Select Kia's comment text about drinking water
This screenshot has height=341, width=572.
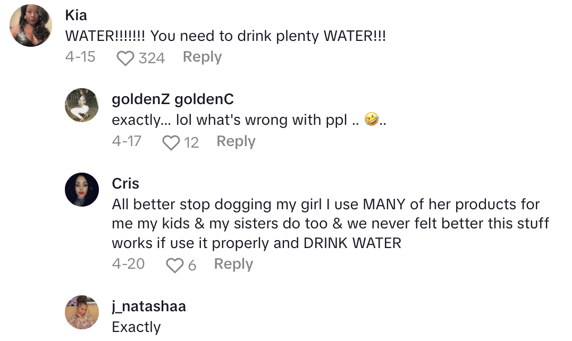click(x=225, y=37)
